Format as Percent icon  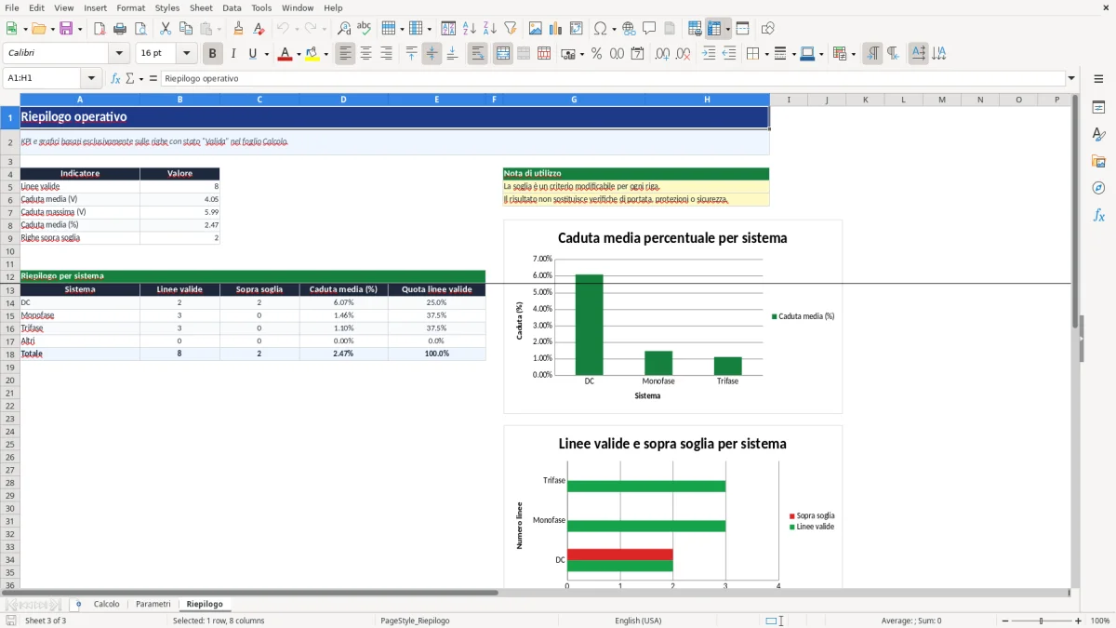tap(597, 54)
